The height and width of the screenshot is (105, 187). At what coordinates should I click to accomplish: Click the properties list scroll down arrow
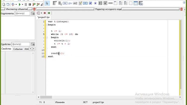33,92
